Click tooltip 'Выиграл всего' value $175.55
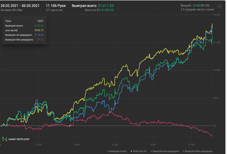227x154 pixels. (39, 26)
